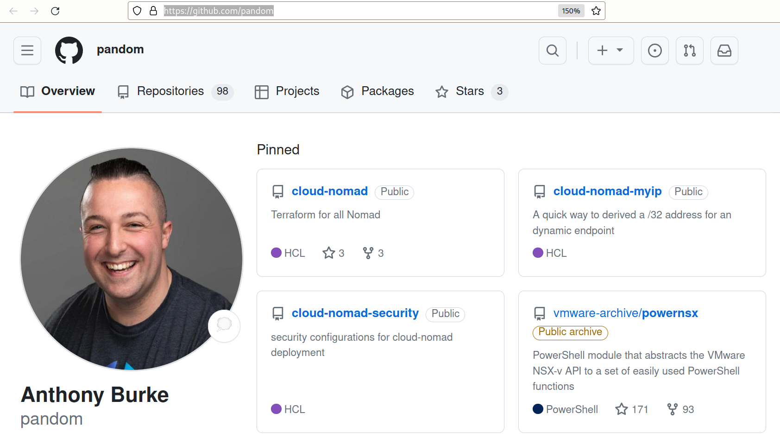View the 93 forks of powernsx
Viewport: 780px width, 439px height.
point(680,409)
